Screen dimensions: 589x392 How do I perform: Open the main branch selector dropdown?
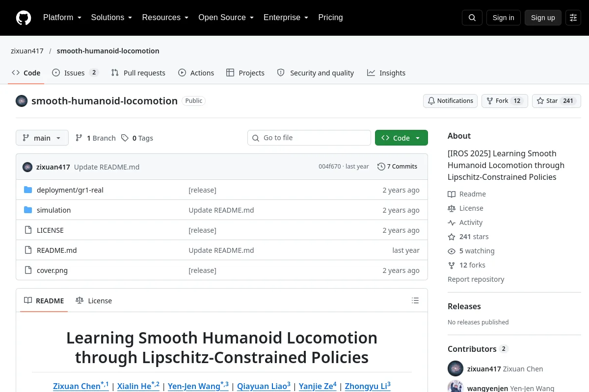pyautogui.click(x=42, y=138)
